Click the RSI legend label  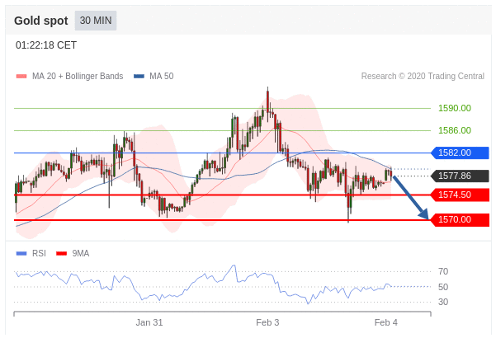click(x=39, y=253)
